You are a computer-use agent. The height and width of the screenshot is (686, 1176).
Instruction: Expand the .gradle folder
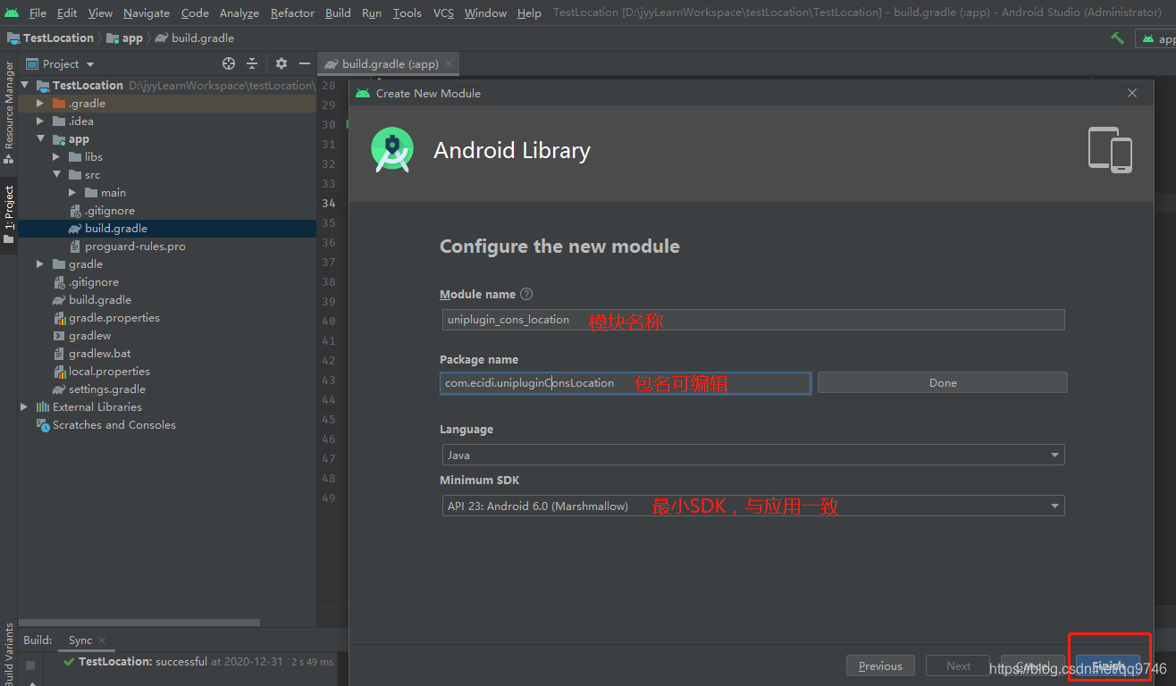[40, 104]
